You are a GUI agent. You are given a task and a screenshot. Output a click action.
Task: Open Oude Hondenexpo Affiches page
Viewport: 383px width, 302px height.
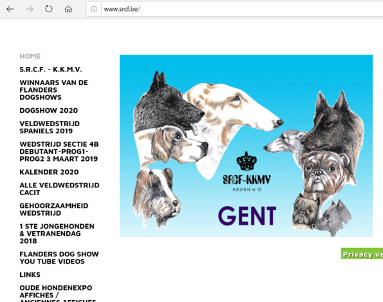click(x=58, y=293)
